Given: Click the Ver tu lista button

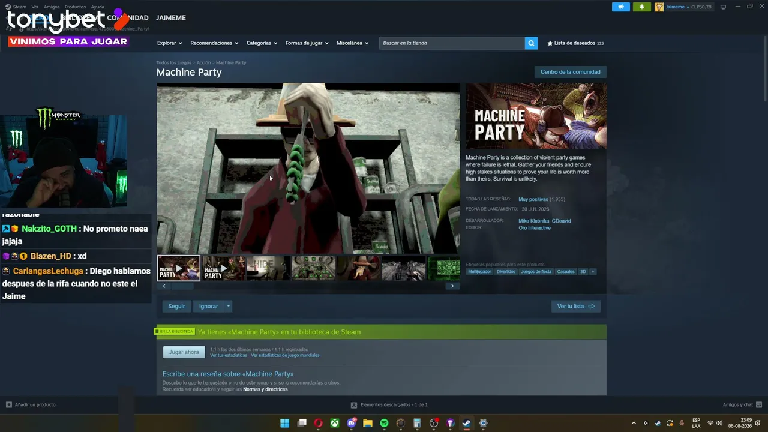Looking at the screenshot, I should tap(575, 306).
